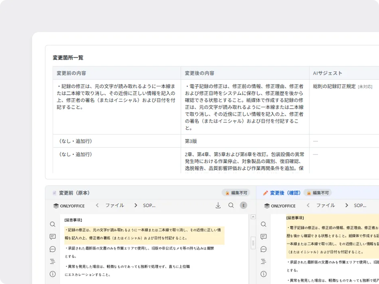The image size is (379, 284).
Task: Click the user avatar "E" in the left editor
Action: pos(243,205)
